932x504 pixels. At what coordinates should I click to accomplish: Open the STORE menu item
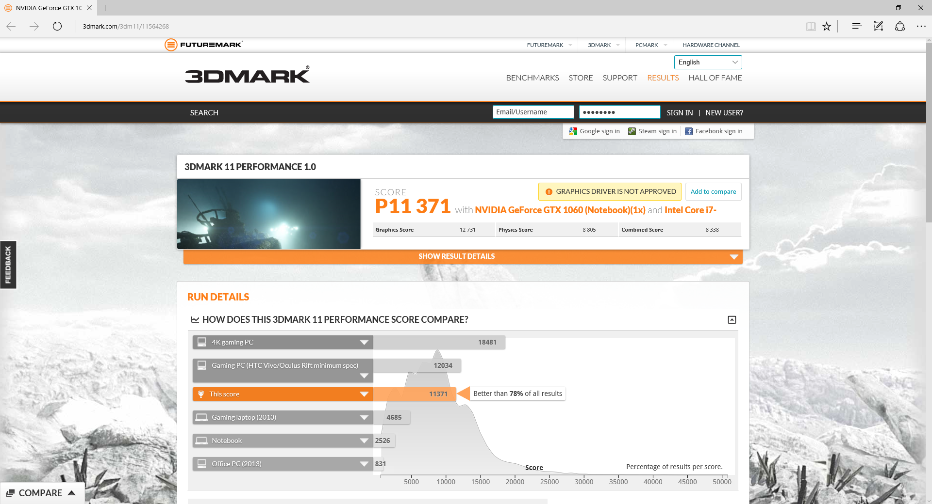point(581,78)
